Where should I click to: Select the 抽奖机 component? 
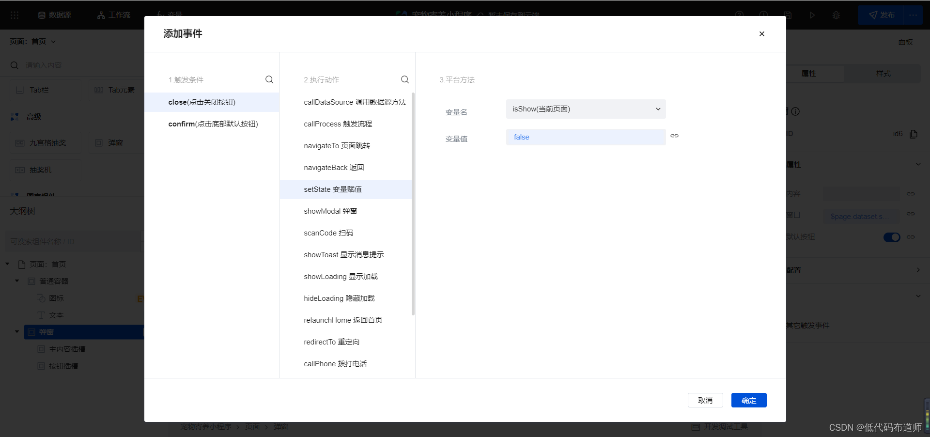coord(46,170)
